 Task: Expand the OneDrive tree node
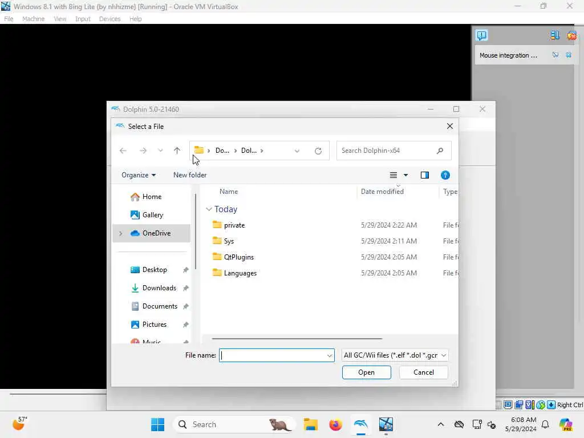tap(121, 233)
